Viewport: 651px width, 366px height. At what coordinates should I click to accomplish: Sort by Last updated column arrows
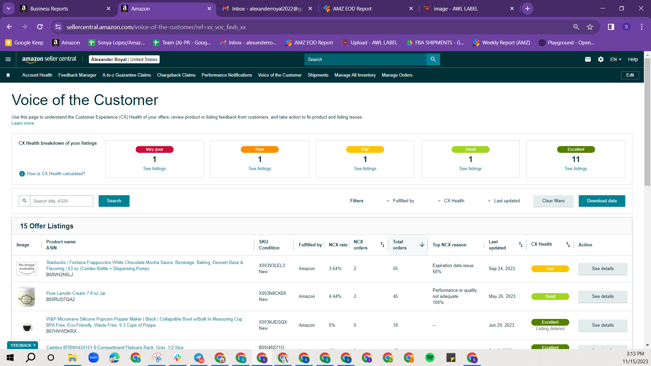(x=521, y=245)
